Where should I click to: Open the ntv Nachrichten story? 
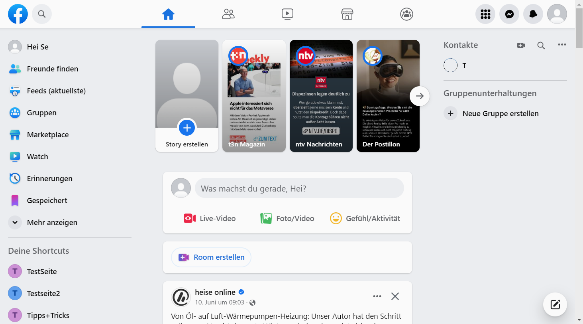321,96
